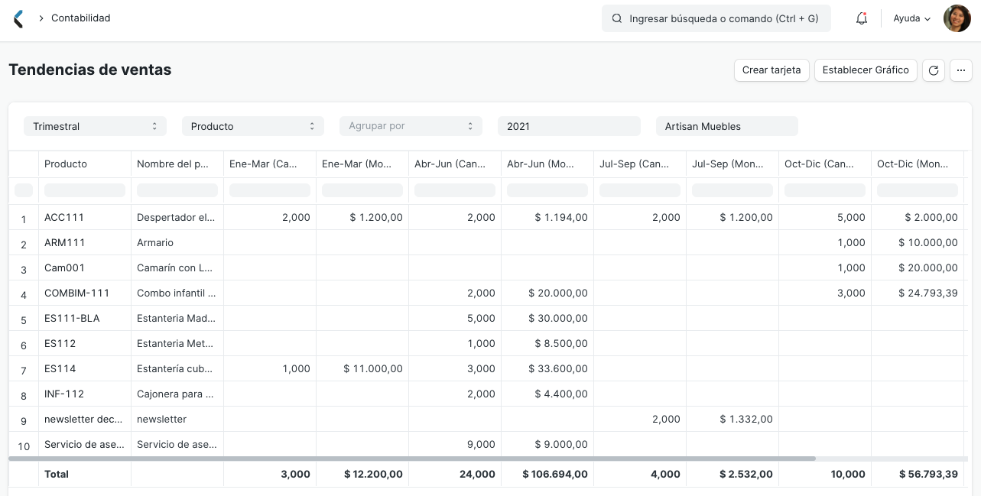Open the Agrupar por dropdown
This screenshot has width=981, height=496.
click(411, 126)
